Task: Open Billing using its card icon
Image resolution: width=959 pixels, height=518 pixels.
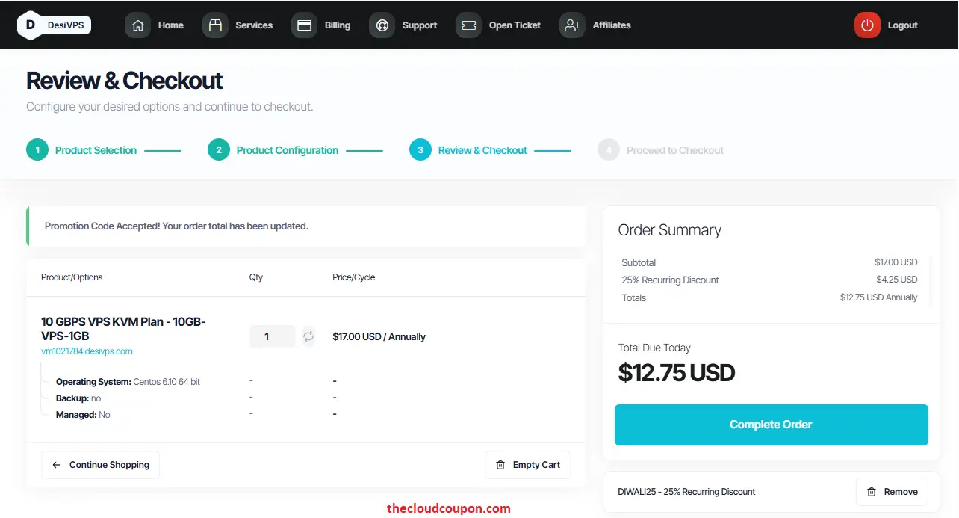Action: (304, 25)
